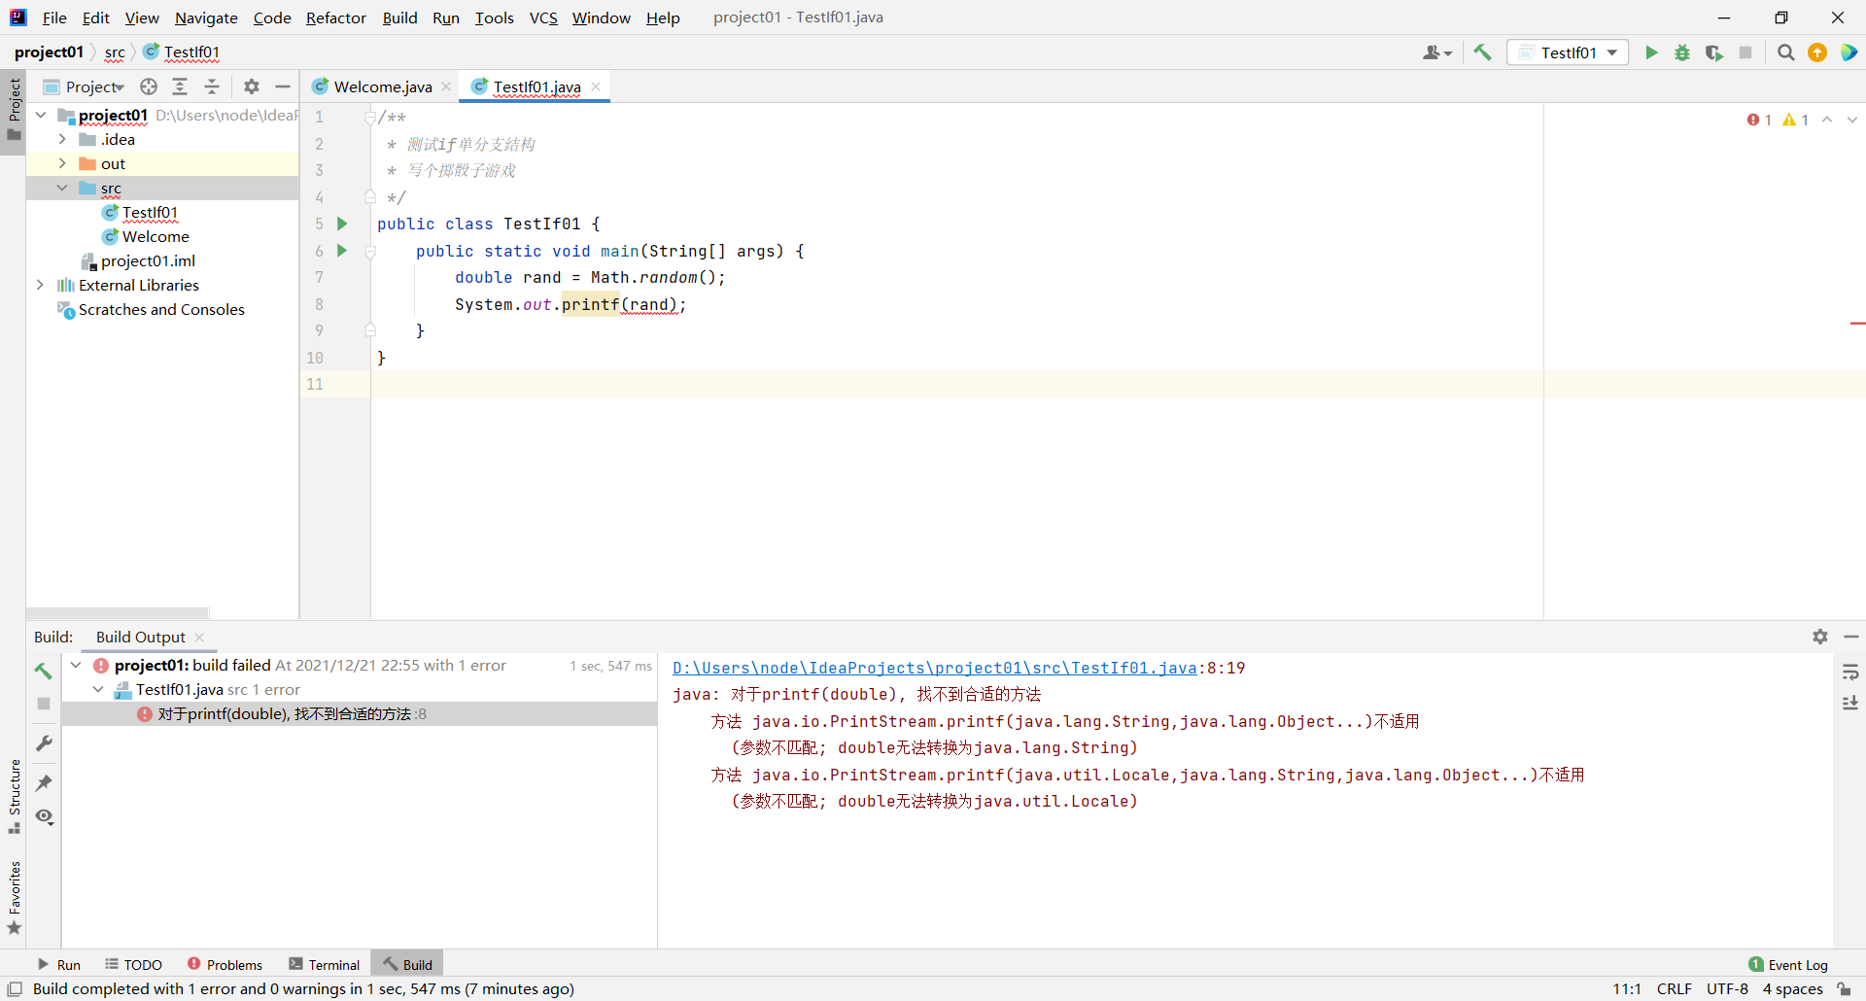The height and width of the screenshot is (1001, 1866).
Task: Open the VCS menu
Action: [x=543, y=17]
